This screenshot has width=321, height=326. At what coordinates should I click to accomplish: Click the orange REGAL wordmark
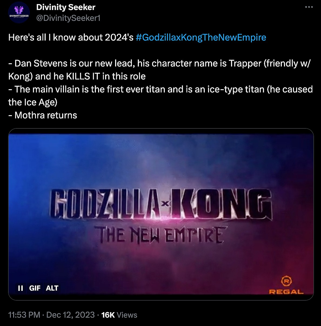[x=286, y=292]
